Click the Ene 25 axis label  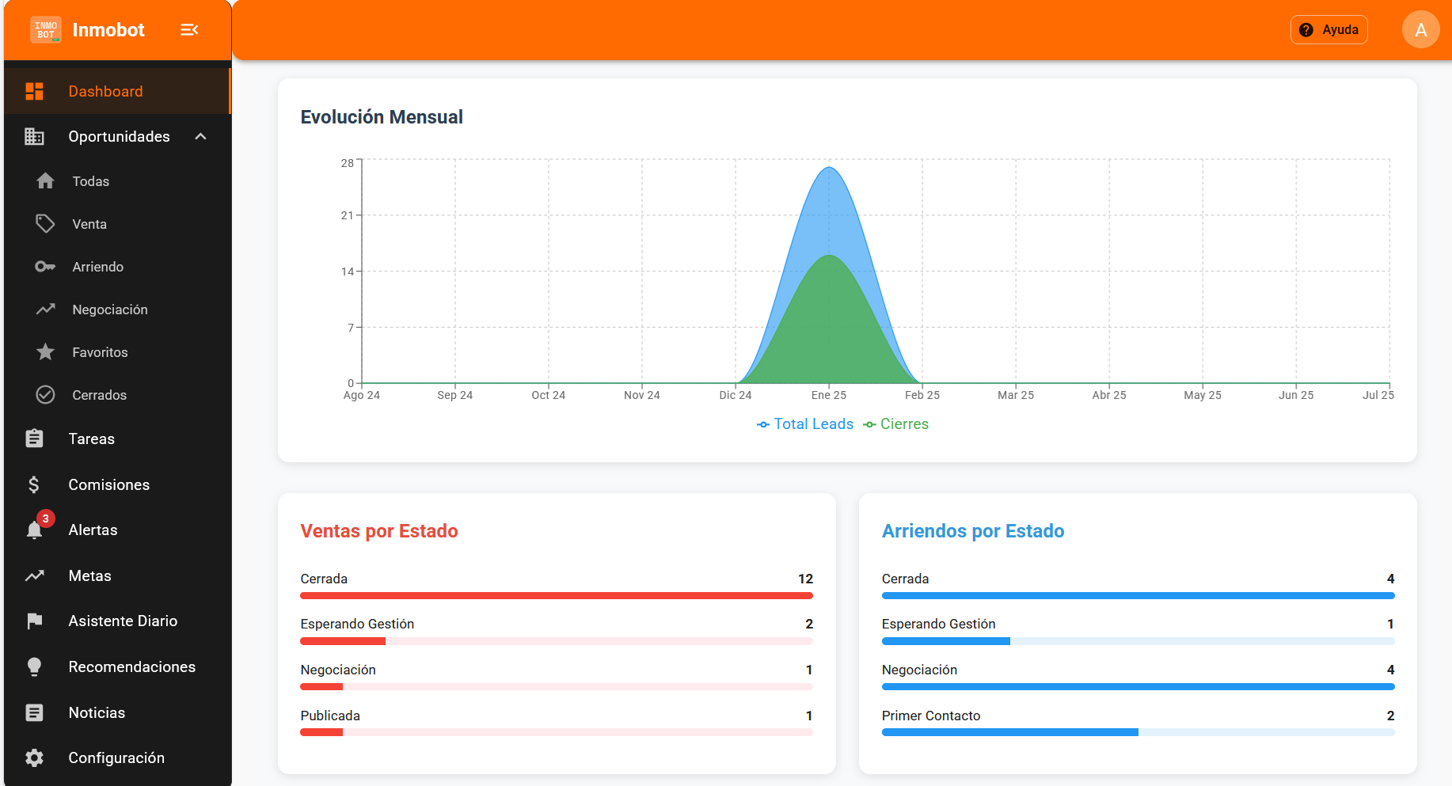coord(829,395)
